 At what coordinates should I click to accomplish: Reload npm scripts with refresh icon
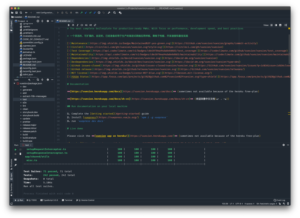click(38, 80)
